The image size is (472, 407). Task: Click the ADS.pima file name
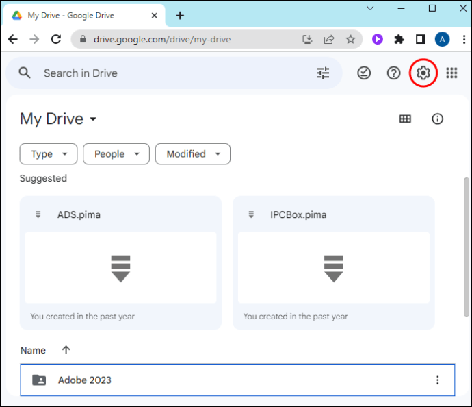[x=79, y=214]
